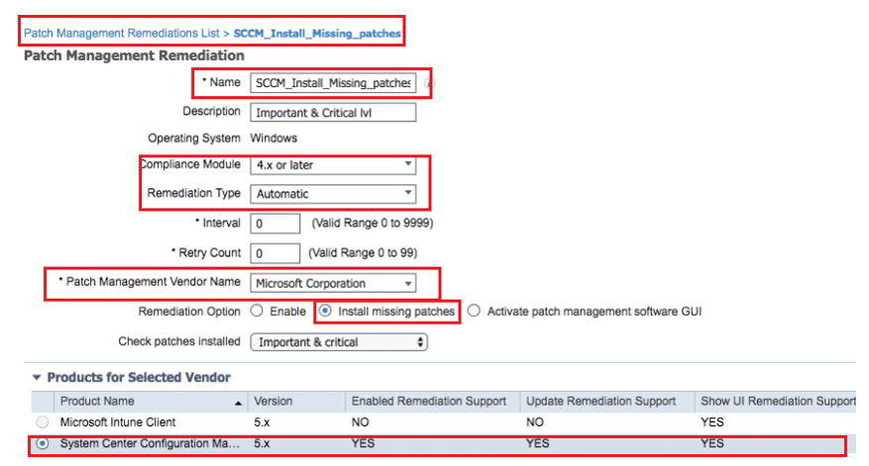Open Patch Management Vendor Name dropdown
The image size is (869, 466).
pos(333,283)
